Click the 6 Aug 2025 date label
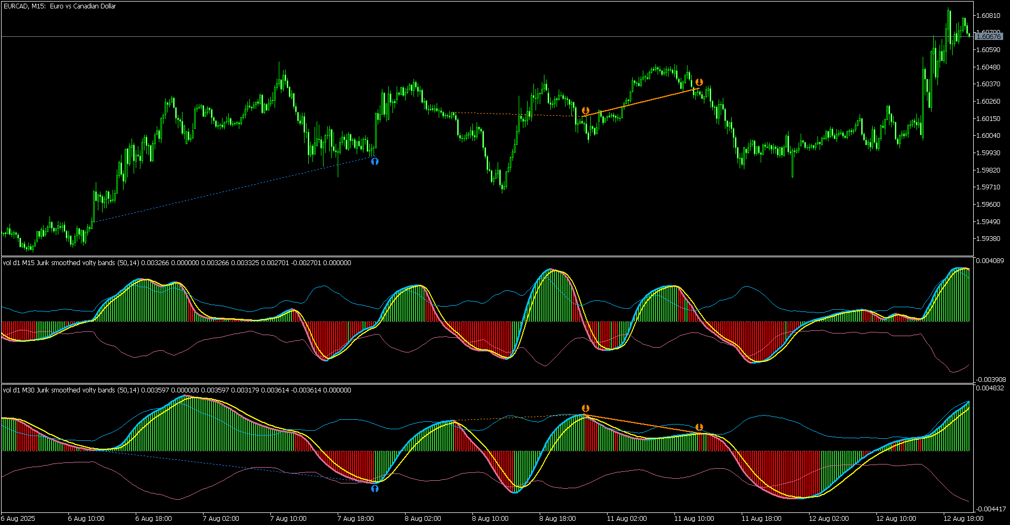1010x525 pixels. [18, 519]
